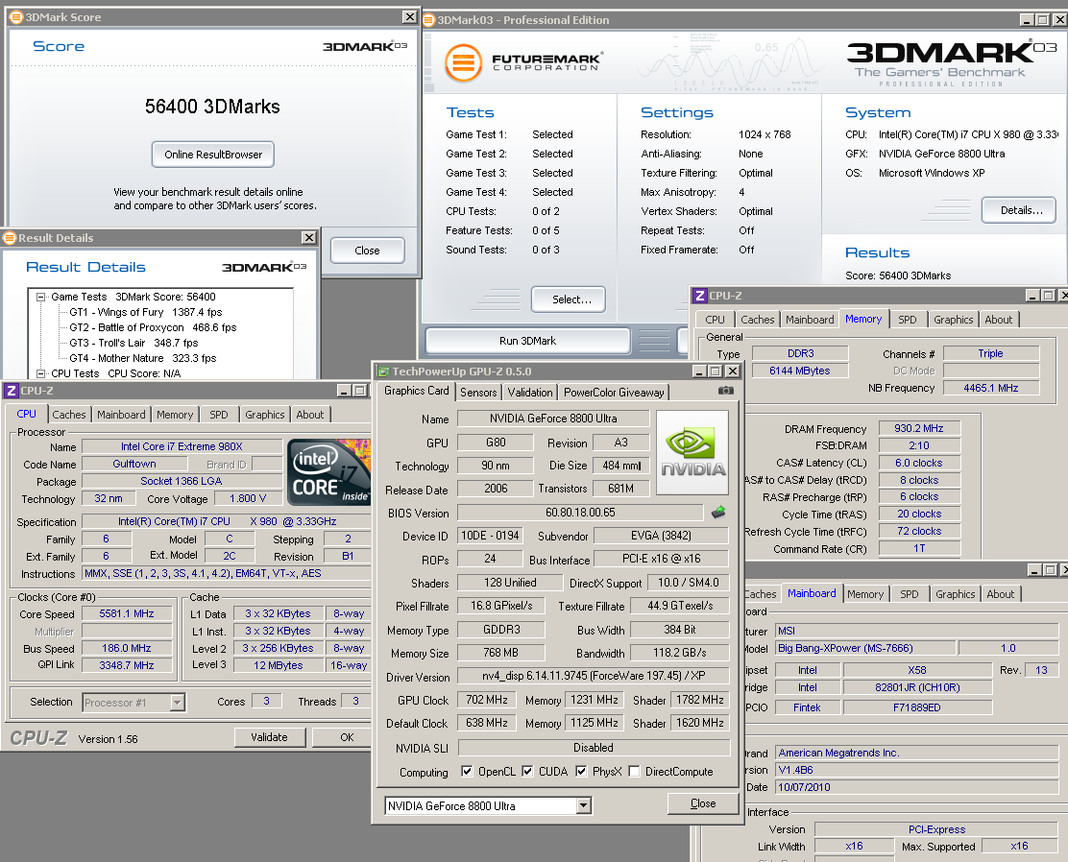Click the system Details... button
Viewport: 1068px width, 862px height.
[1019, 210]
